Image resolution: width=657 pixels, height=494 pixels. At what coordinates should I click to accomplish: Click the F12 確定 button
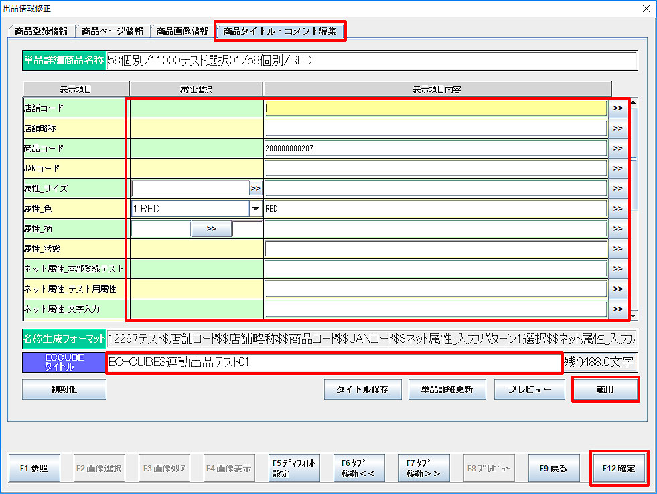(x=619, y=469)
